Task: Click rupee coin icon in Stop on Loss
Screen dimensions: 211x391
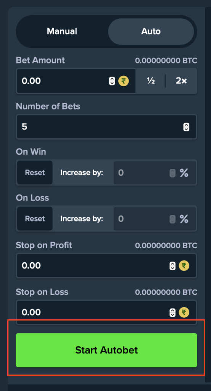Action: coord(184,312)
